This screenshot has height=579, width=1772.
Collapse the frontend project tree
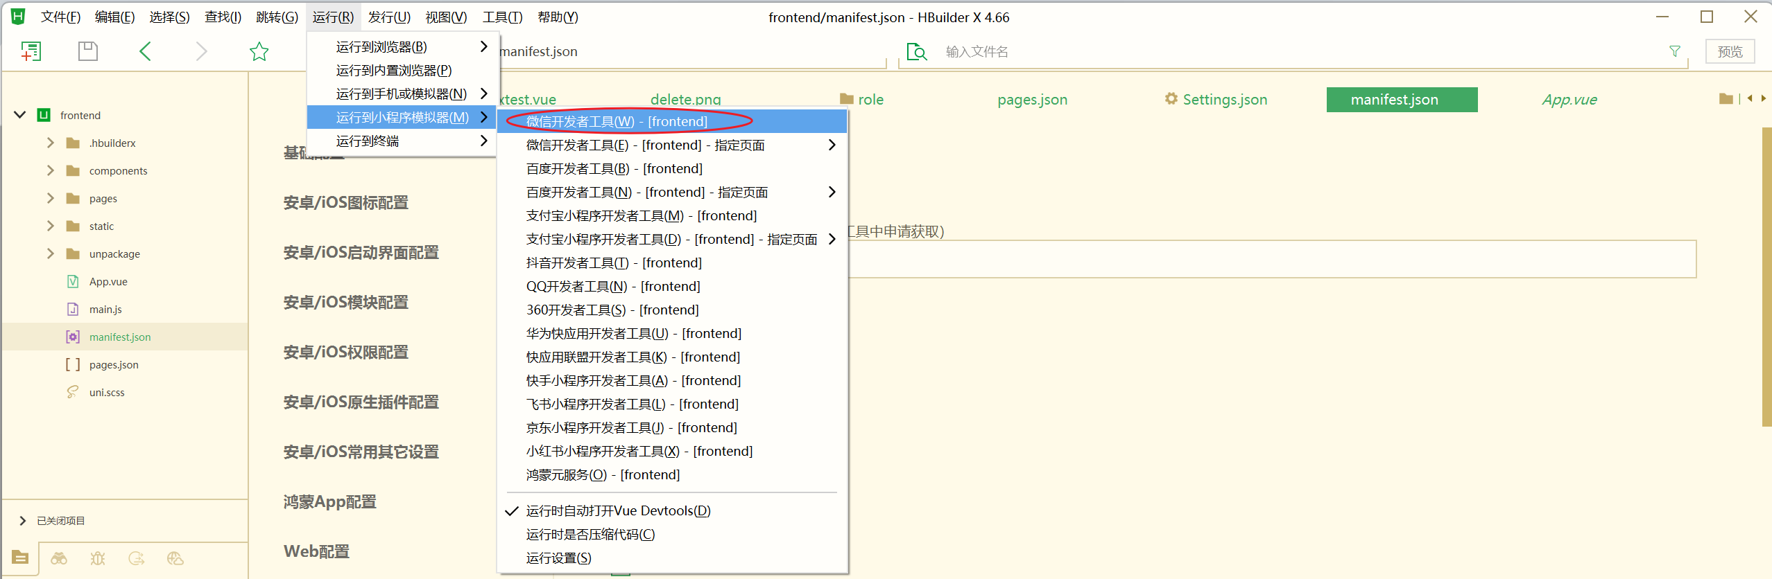[20, 115]
